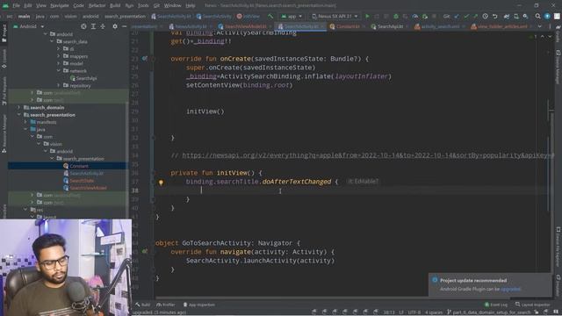Switch to the activity_search.xml tab

[439, 26]
